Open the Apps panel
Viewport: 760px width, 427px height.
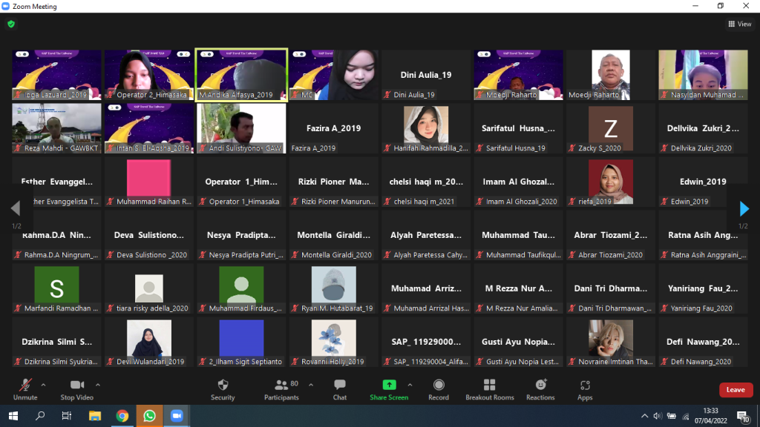point(585,389)
